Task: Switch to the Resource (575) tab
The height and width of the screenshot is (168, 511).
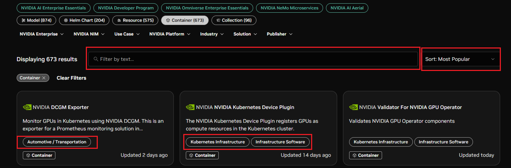Action: (135, 20)
